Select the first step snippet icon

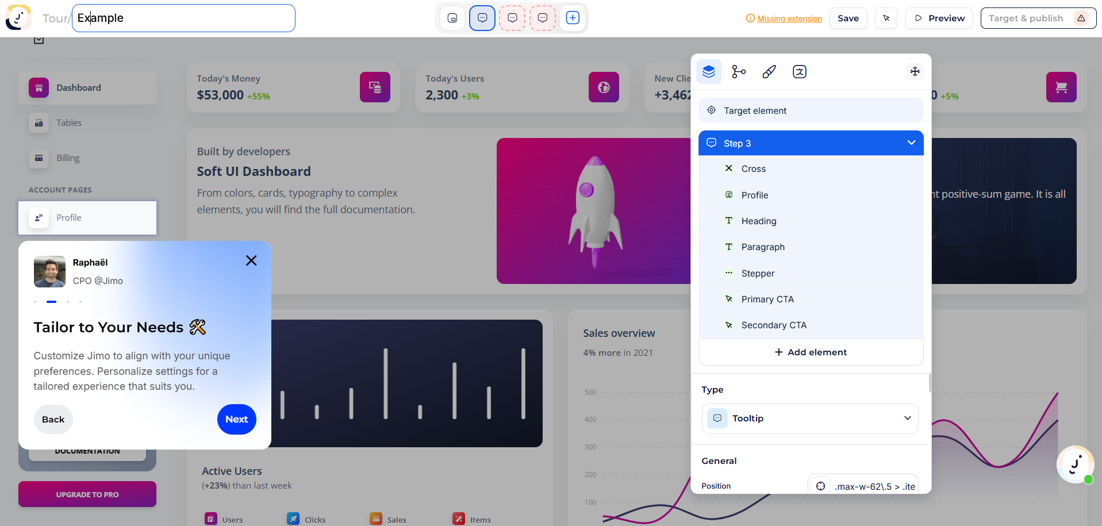(452, 18)
